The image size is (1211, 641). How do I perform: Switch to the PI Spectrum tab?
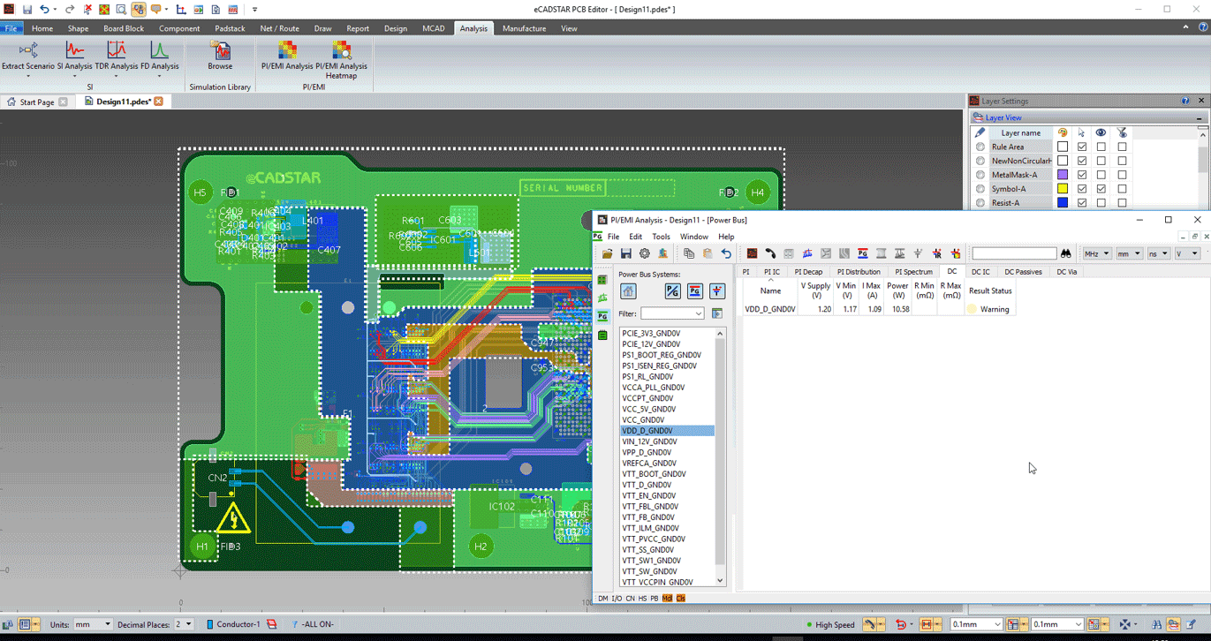point(913,272)
